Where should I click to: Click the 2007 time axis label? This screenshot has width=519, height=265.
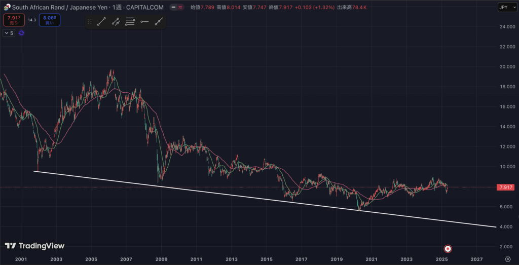click(x=126, y=258)
